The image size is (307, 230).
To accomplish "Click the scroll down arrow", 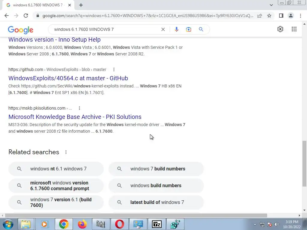I will click(305, 210).
